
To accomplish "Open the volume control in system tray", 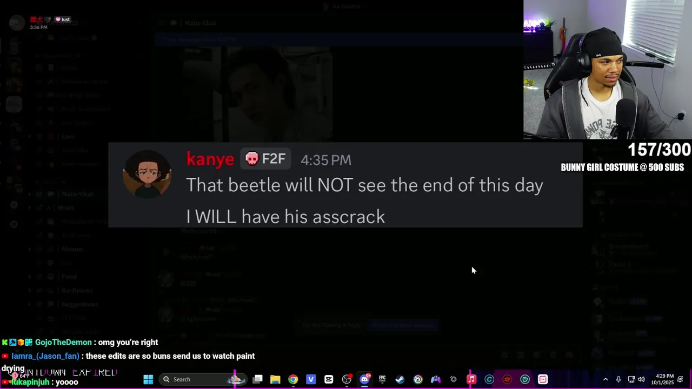I will [x=641, y=379].
